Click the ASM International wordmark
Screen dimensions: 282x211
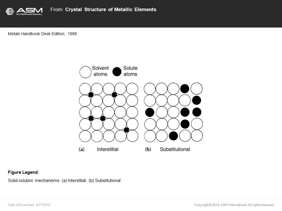pos(29,11)
